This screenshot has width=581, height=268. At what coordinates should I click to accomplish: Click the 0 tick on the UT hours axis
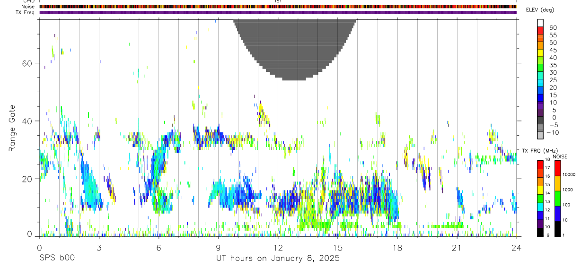[x=39, y=248]
